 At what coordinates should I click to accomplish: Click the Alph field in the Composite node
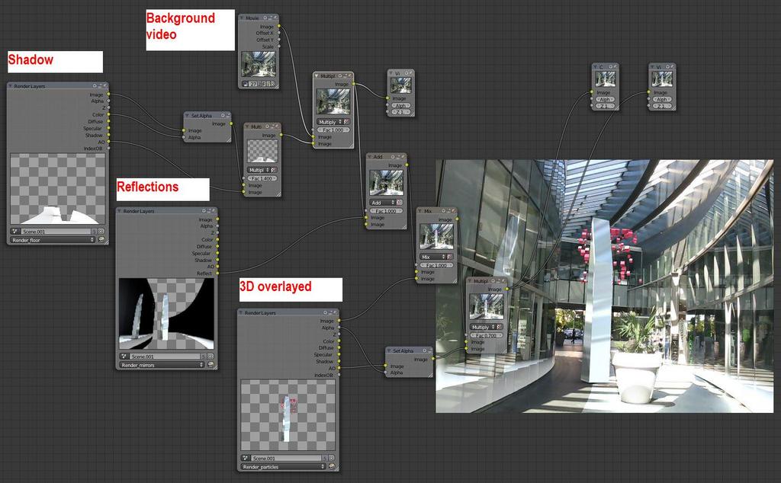coord(605,99)
